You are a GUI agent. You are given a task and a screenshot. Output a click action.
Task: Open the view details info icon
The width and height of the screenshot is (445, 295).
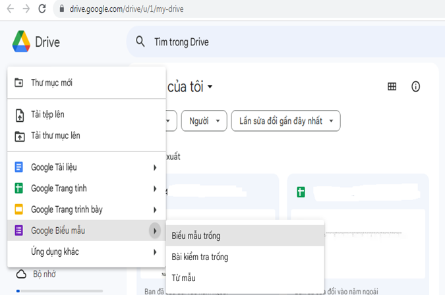point(415,86)
